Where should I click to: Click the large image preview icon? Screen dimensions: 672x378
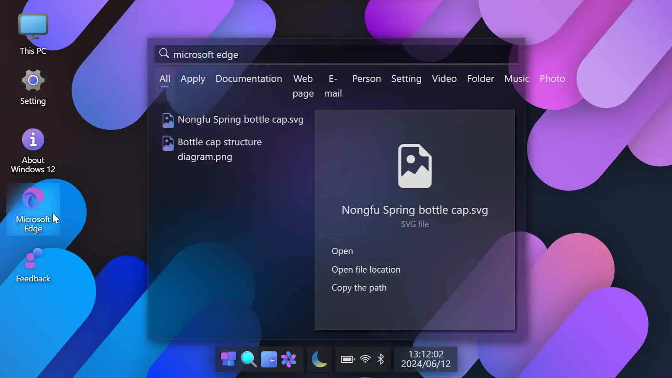(415, 166)
